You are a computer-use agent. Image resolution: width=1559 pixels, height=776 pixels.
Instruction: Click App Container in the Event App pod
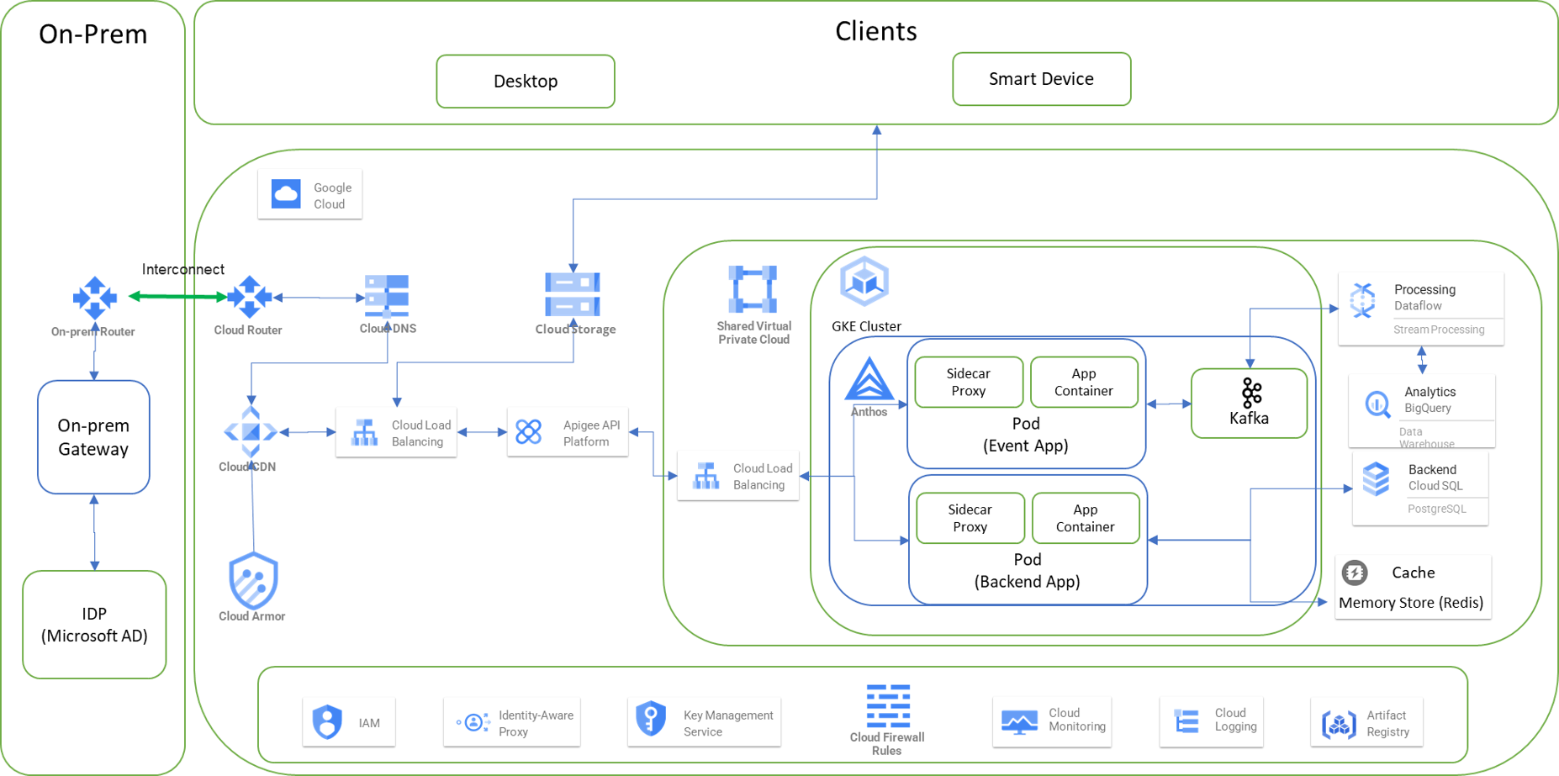point(1084,382)
